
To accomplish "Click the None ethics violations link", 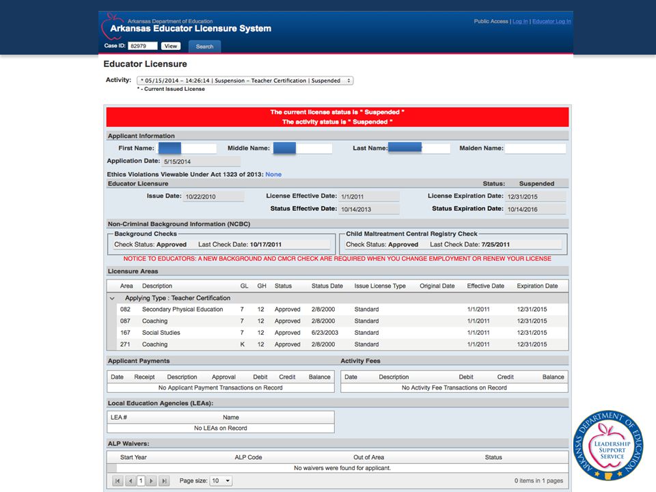I will point(273,174).
